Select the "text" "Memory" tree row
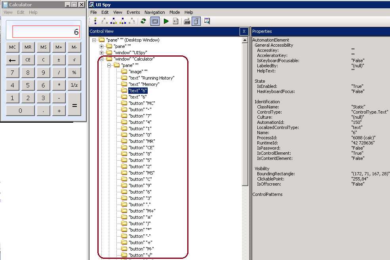The image size is (390, 260). pos(144,84)
